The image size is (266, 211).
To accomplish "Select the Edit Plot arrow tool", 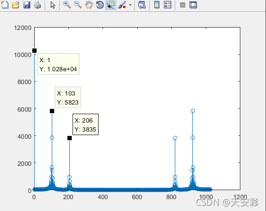I will coord(53,5).
